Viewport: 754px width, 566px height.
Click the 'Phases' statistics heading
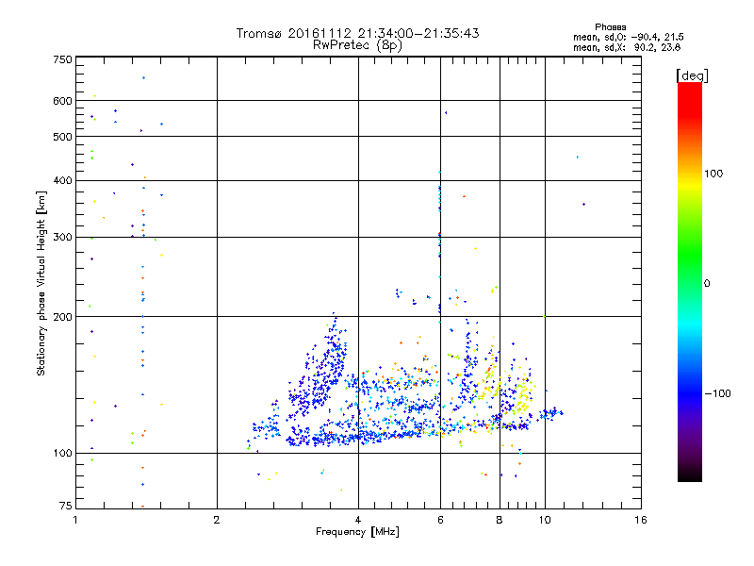coord(610,27)
